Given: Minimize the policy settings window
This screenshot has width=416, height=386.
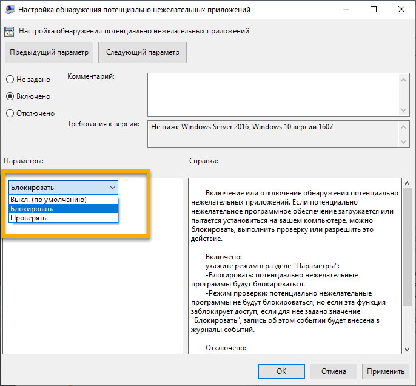Looking at the screenshot, I should coord(346,9).
